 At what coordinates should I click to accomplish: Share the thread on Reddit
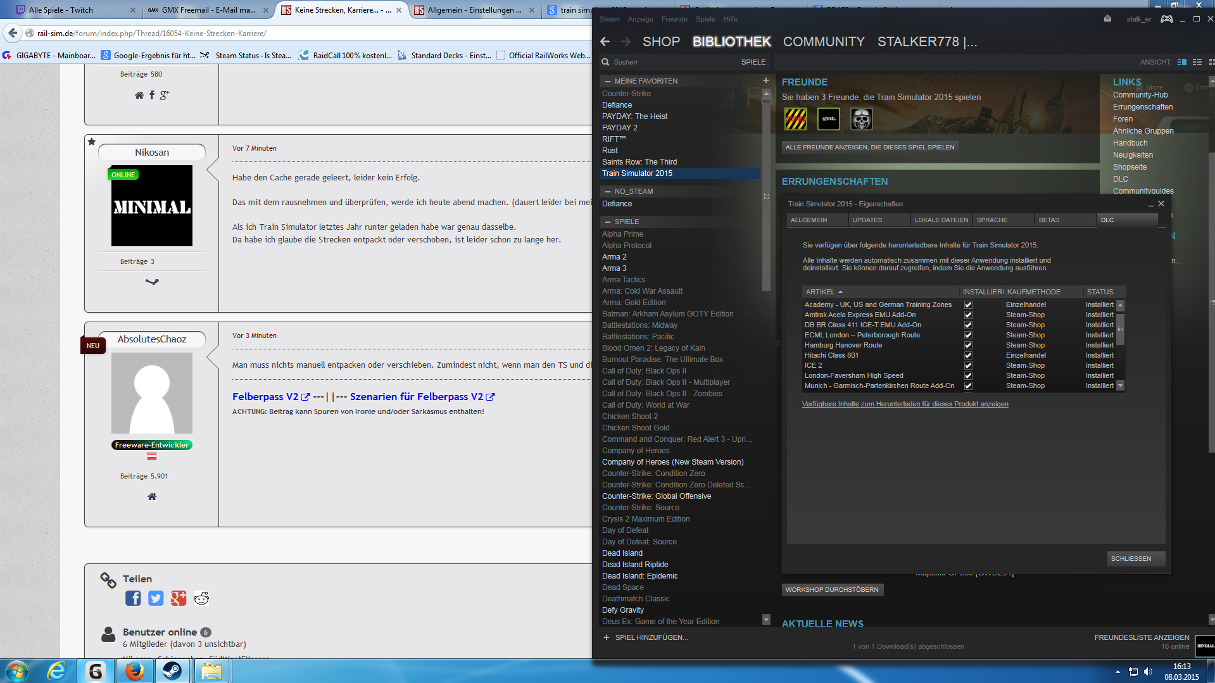pyautogui.click(x=201, y=598)
